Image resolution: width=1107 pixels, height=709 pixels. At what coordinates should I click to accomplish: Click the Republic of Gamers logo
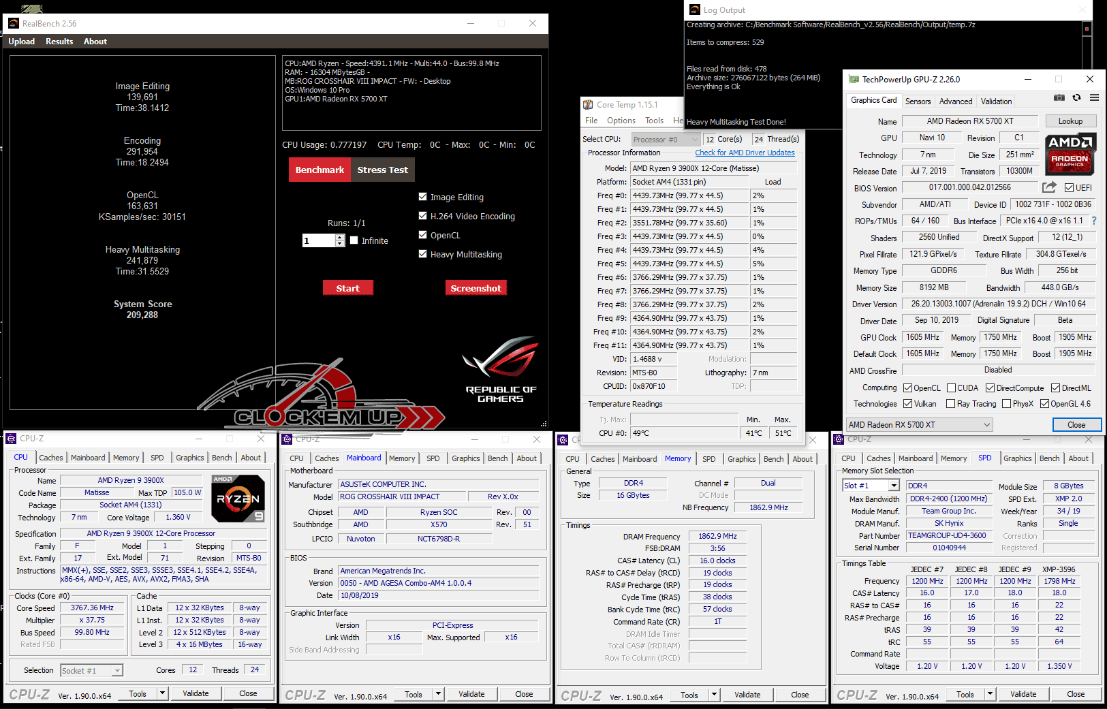click(x=501, y=369)
